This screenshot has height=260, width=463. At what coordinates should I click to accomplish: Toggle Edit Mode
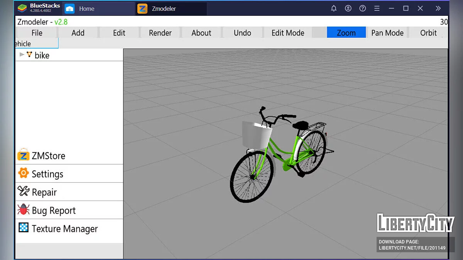point(288,33)
